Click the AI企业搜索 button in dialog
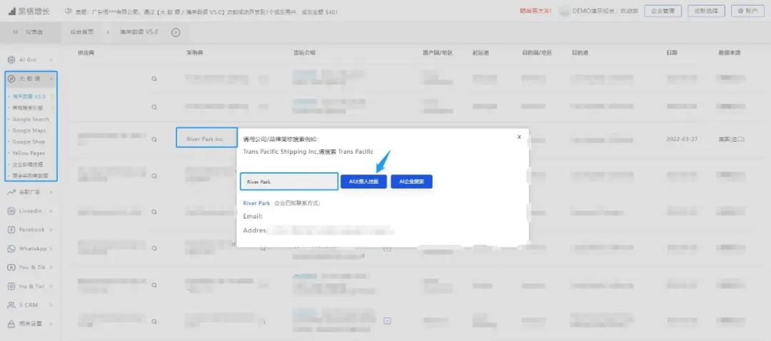Screen dimensions: 771x341 pyautogui.click(x=411, y=182)
